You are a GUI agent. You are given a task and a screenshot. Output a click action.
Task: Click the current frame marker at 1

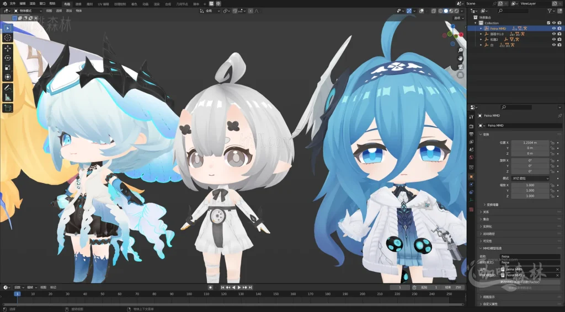coord(17,294)
